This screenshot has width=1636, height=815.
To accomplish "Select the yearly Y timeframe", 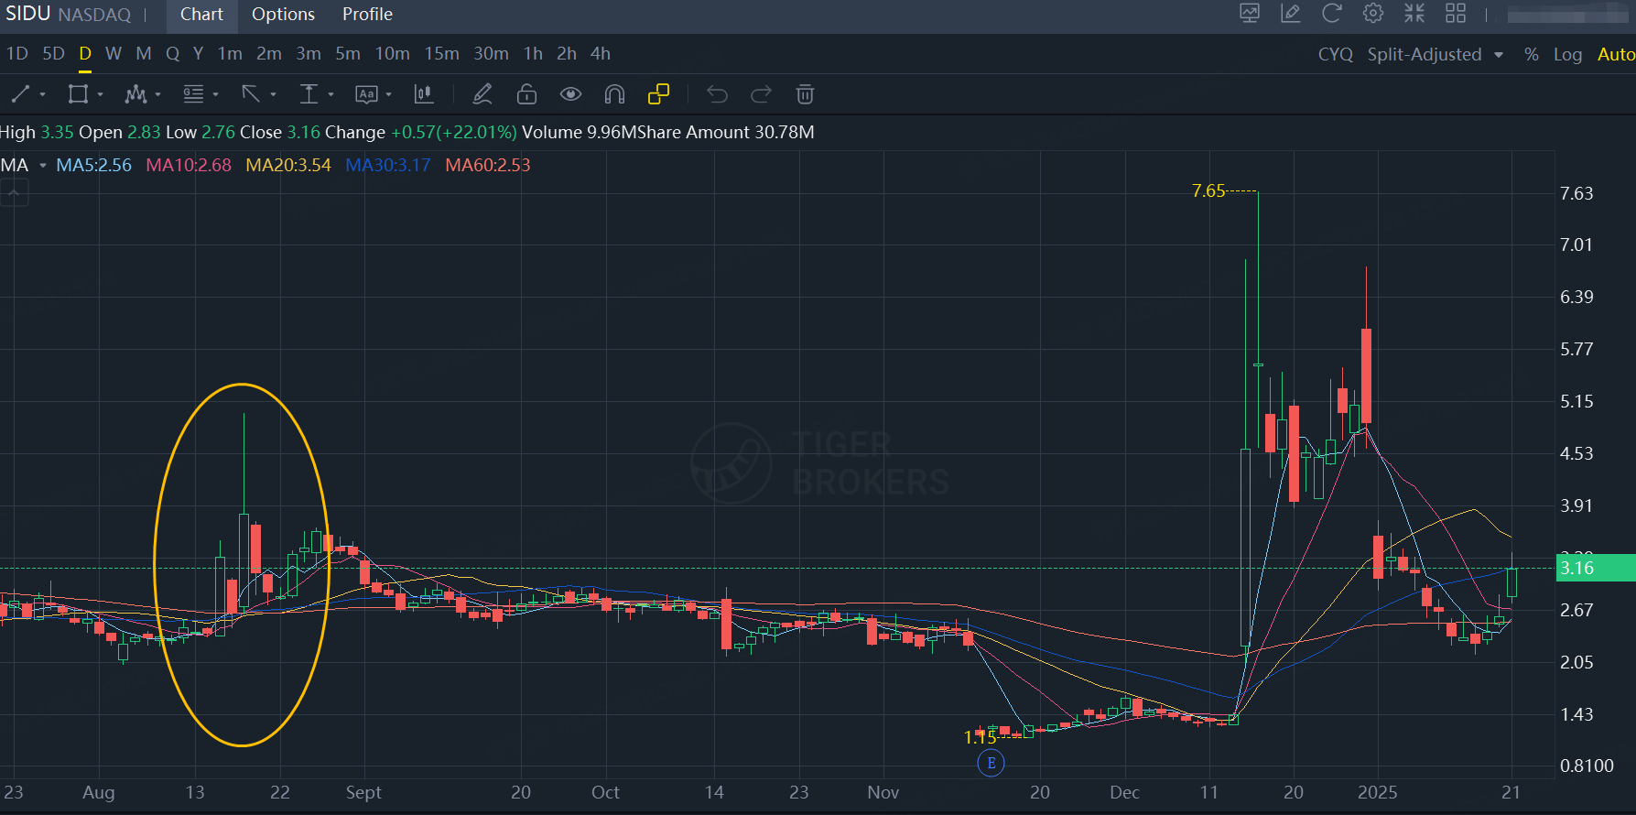I will coord(198,54).
